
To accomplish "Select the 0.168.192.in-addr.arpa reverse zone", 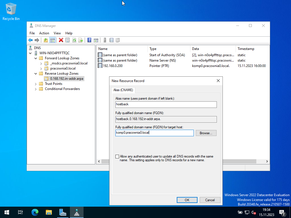I will tap(66, 79).
